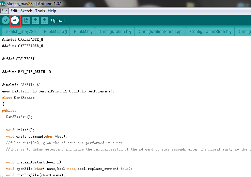The image size is (251, 177).
Task: Click the Upload arrow icon
Action: (x=15, y=20)
